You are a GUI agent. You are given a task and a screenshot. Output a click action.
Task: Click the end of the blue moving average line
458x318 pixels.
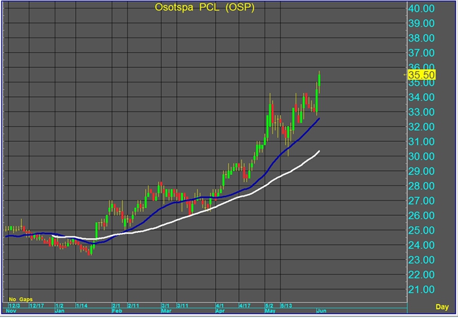tap(319, 119)
